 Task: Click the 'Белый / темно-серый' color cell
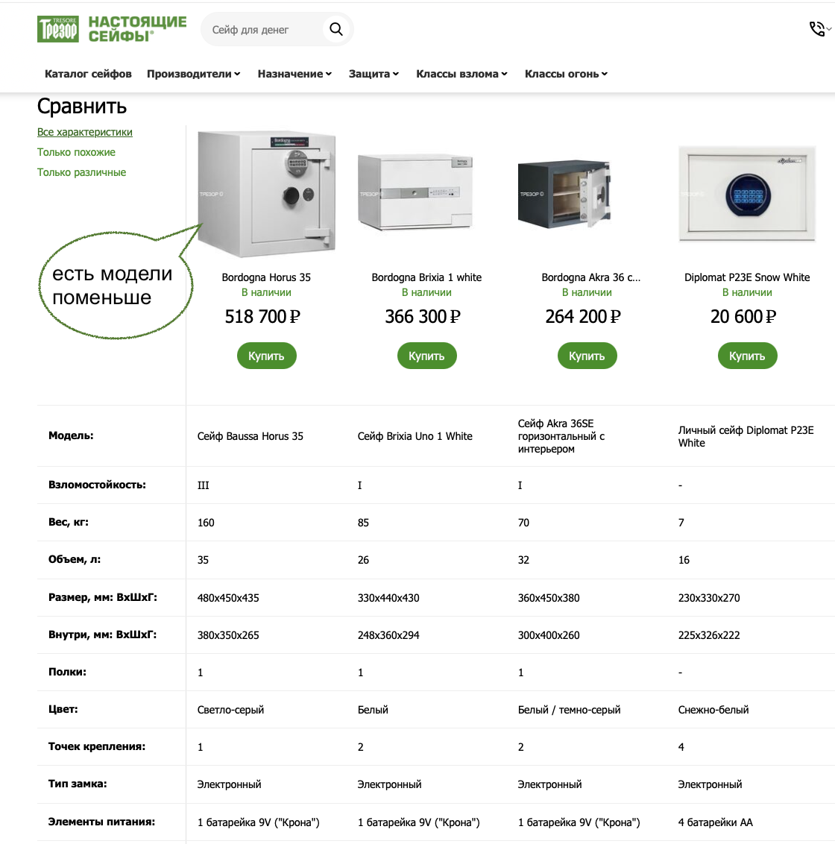(569, 710)
